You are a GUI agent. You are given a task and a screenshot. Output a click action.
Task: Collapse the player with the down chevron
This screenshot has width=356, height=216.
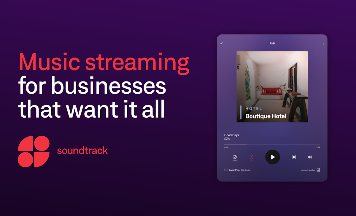click(221, 43)
